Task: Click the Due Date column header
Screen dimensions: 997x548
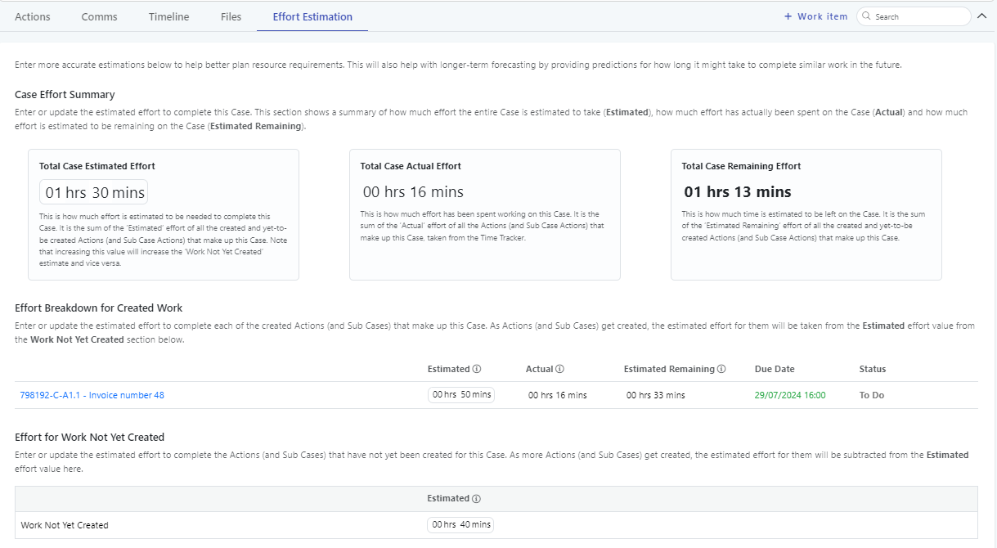Action: 774,369
